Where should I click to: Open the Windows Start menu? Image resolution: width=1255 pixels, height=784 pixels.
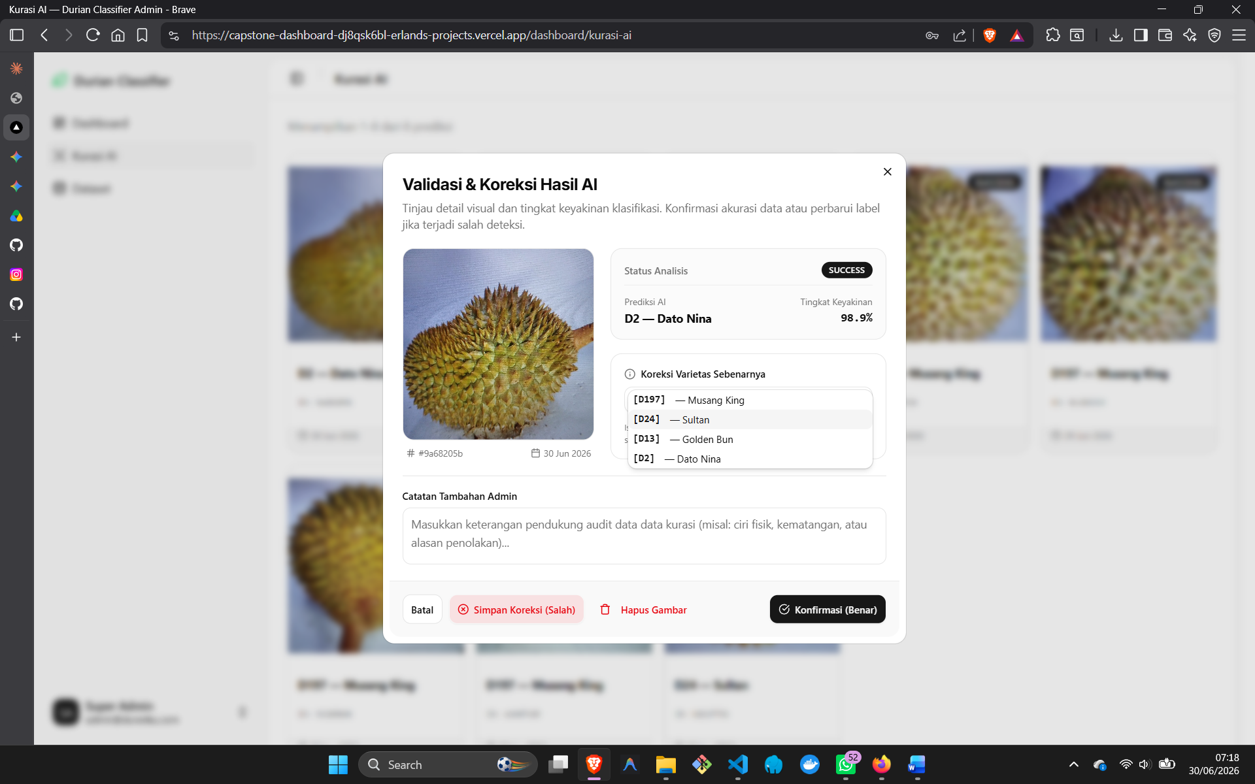click(338, 764)
